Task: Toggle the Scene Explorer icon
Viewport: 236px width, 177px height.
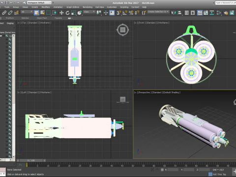Action: 187,13
